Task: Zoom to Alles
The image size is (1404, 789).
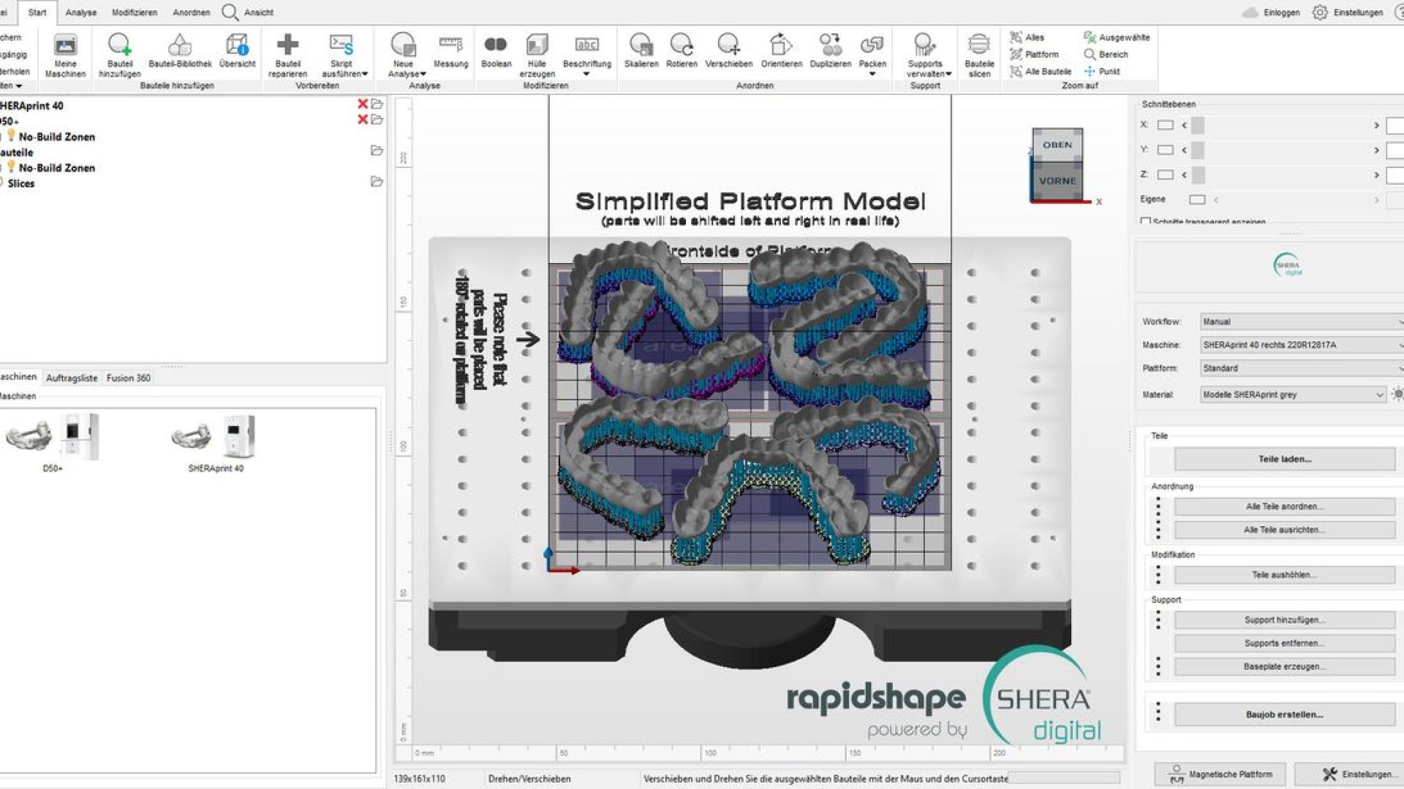Action: [1027, 37]
